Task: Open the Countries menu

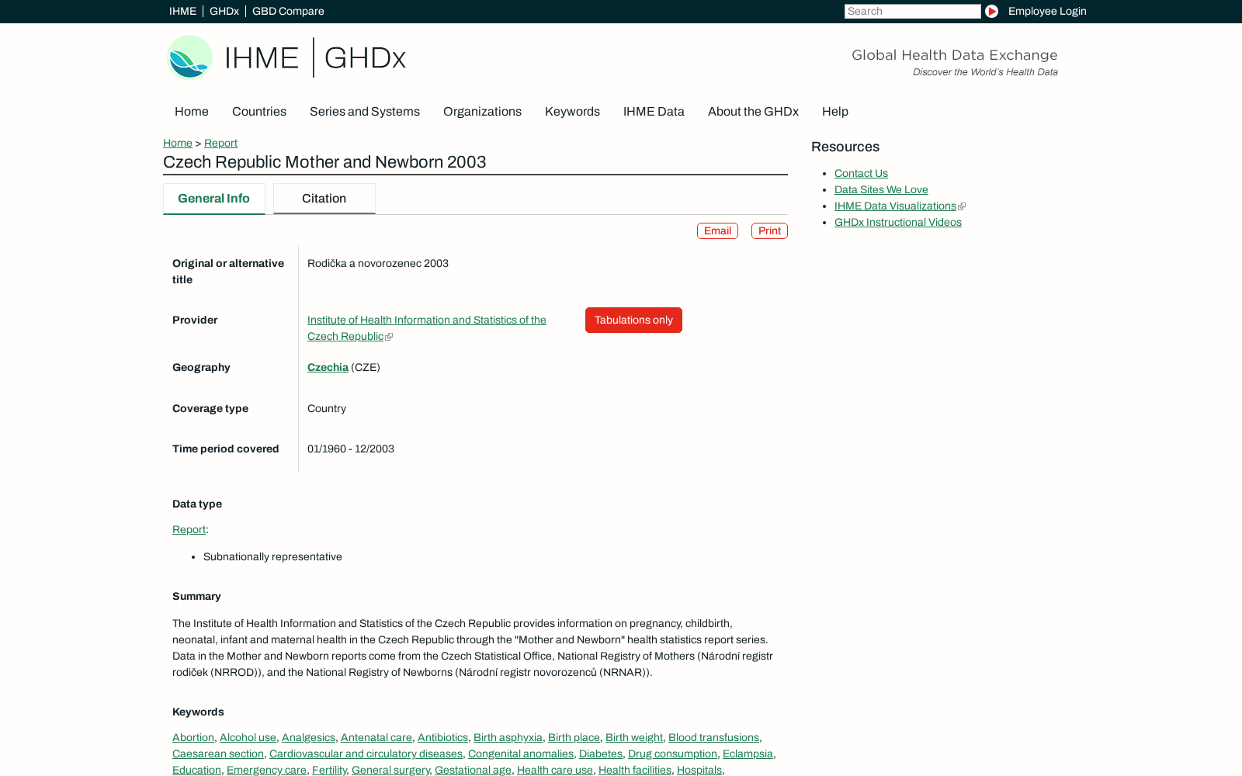Action: coord(259,112)
